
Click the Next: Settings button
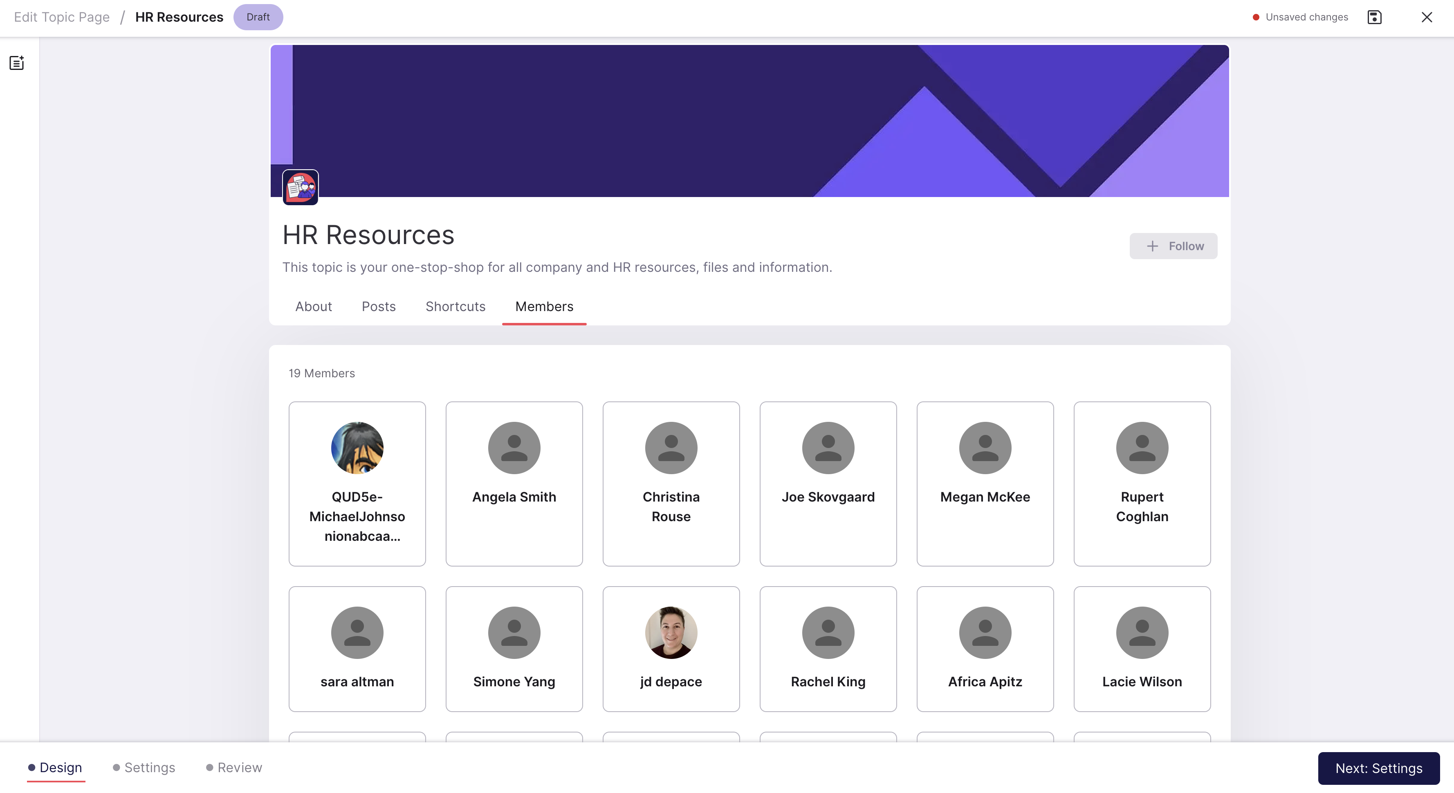[x=1378, y=768]
